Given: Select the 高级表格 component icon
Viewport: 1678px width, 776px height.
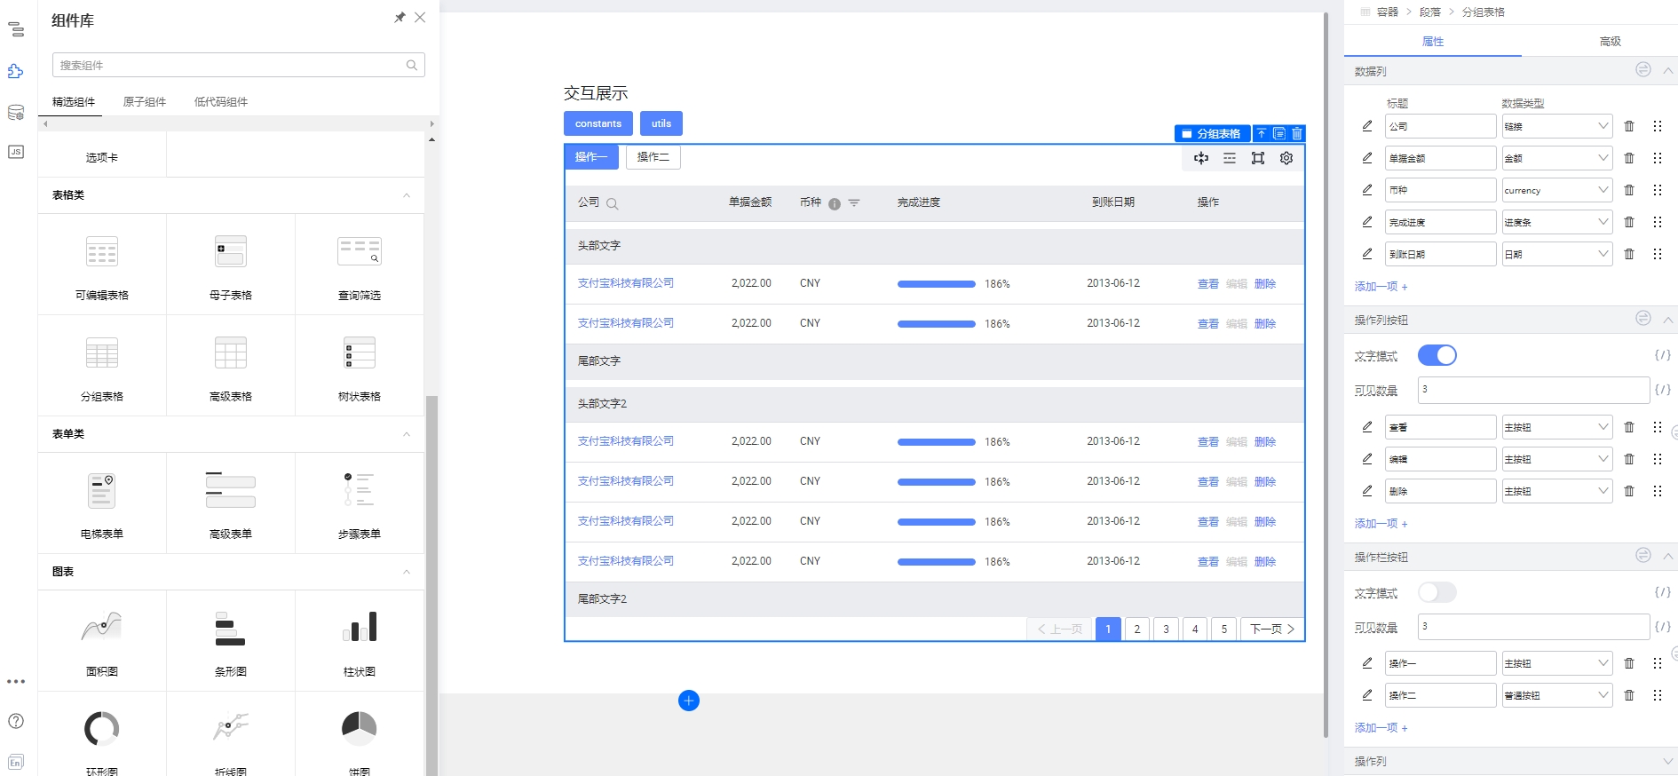Looking at the screenshot, I should pos(231,353).
